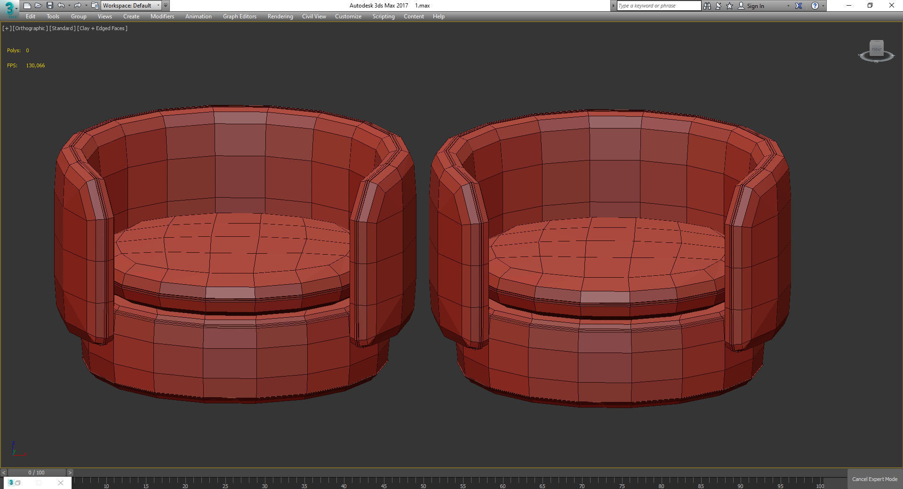Open the Autodesk Exchange X icon

click(x=799, y=6)
